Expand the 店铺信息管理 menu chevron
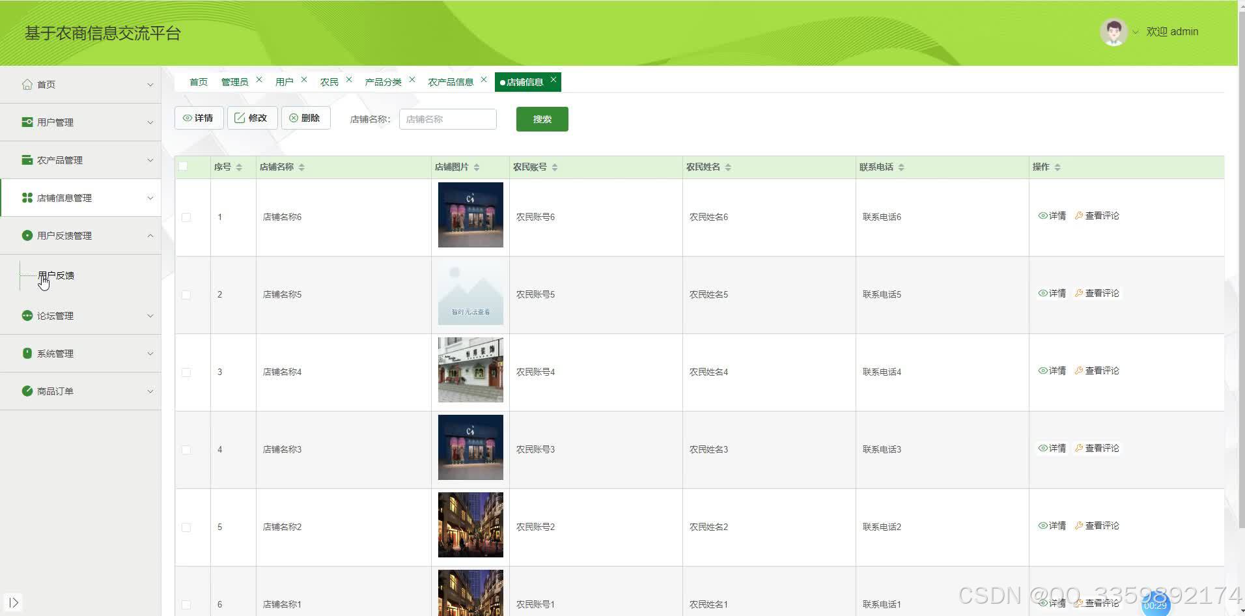This screenshot has width=1245, height=616. click(x=150, y=198)
